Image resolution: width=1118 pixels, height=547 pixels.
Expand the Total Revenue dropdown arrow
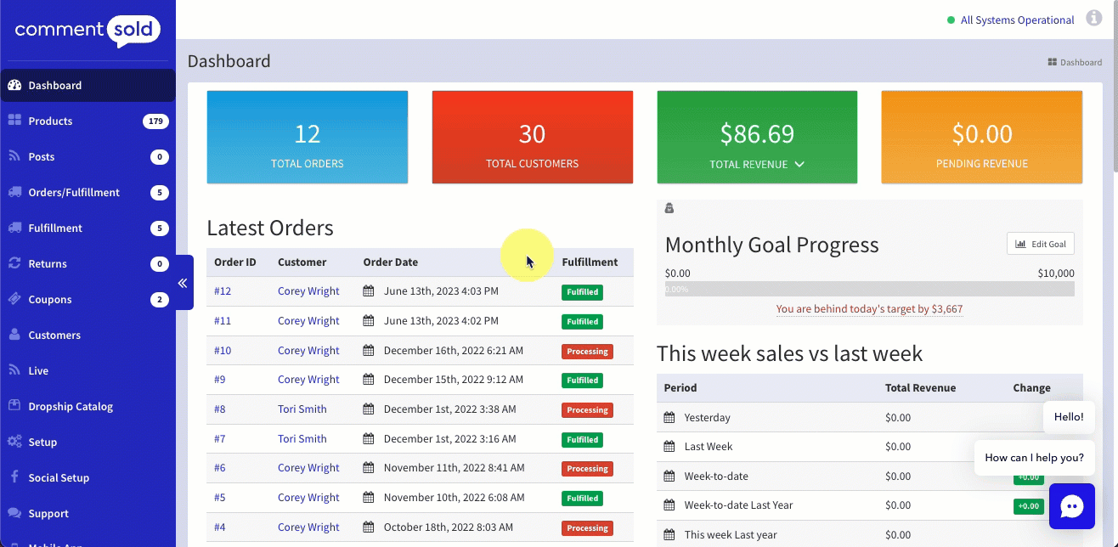tap(799, 164)
